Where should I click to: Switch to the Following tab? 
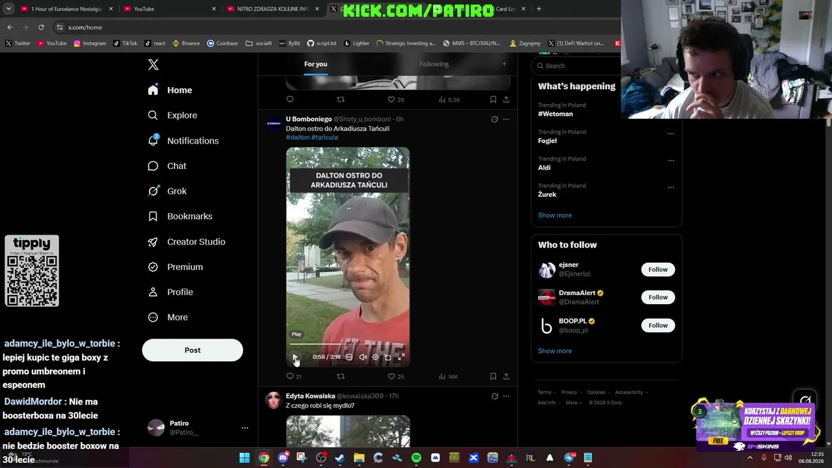coord(434,64)
